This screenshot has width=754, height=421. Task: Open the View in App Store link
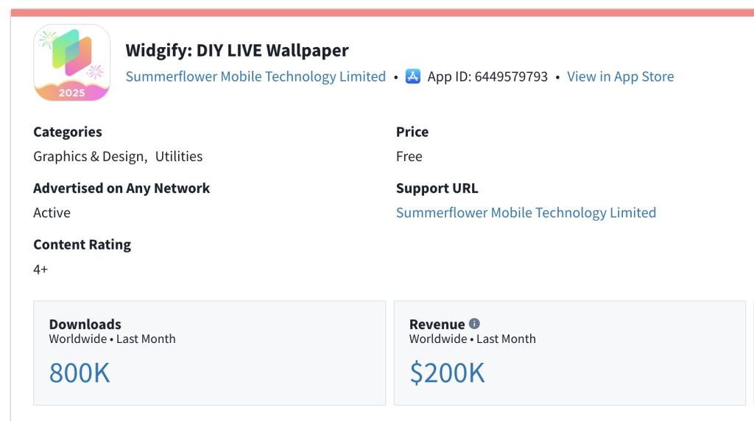tap(620, 77)
